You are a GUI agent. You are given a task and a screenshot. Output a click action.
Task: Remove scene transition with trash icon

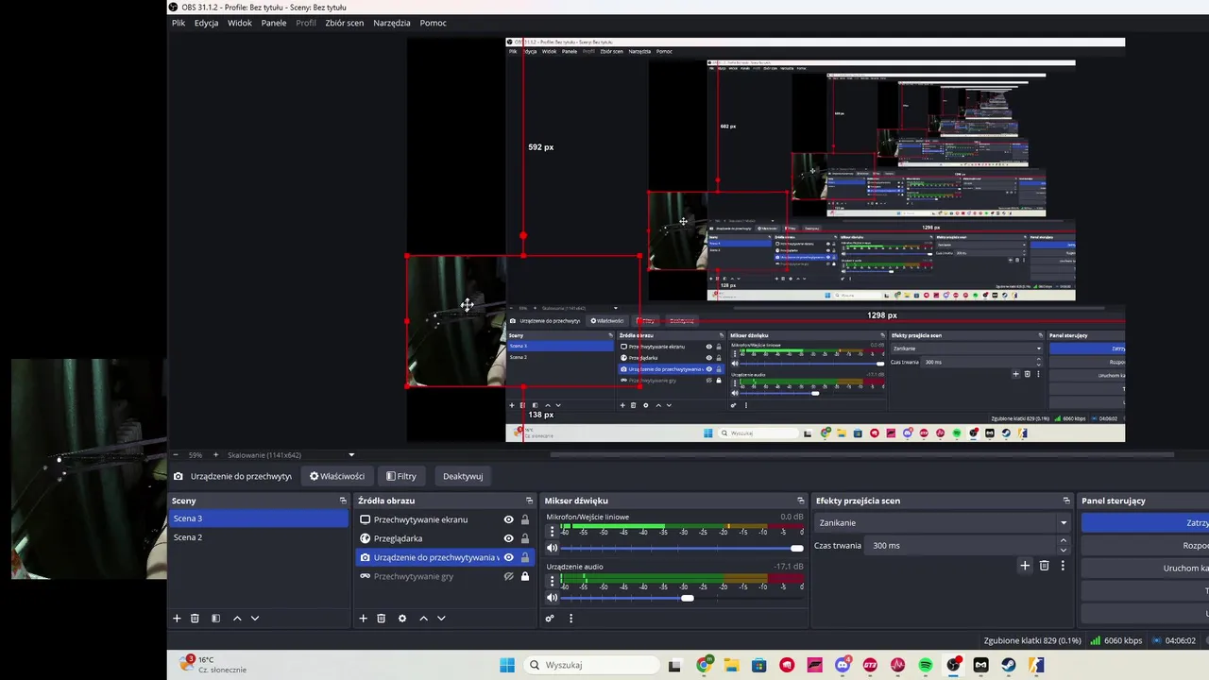(x=1044, y=566)
